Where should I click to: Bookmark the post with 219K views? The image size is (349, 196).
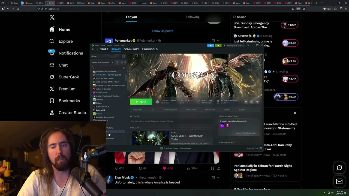[x=212, y=168]
